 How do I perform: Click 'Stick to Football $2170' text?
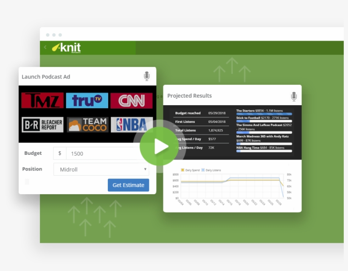tap(253, 118)
